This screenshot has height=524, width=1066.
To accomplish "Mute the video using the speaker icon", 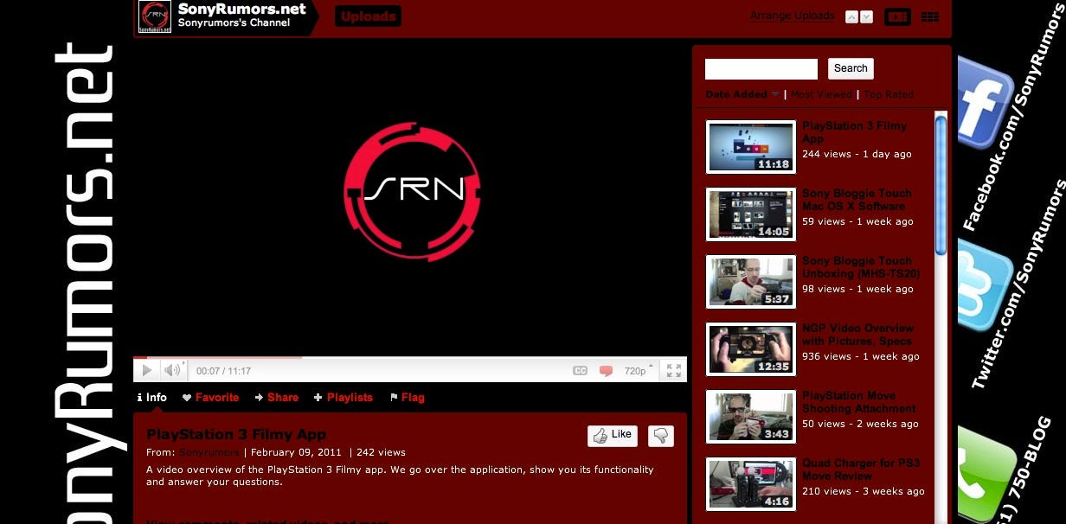I will (x=172, y=371).
